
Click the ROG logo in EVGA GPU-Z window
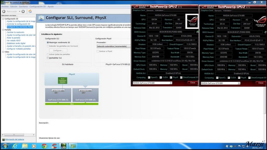tap(192, 21)
